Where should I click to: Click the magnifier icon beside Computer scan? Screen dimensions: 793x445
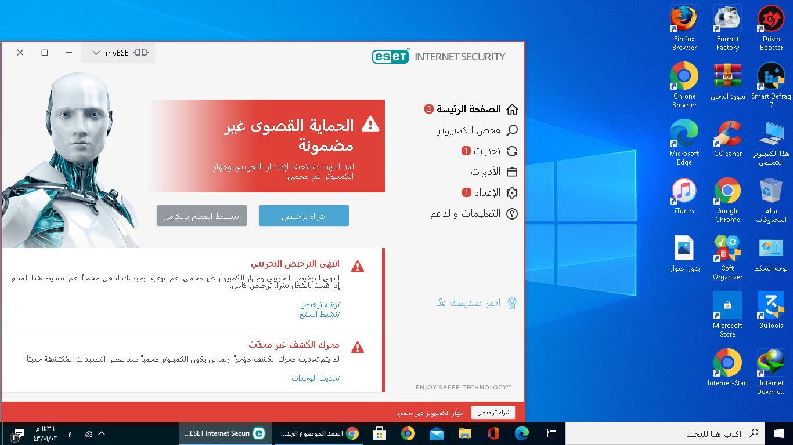click(512, 130)
